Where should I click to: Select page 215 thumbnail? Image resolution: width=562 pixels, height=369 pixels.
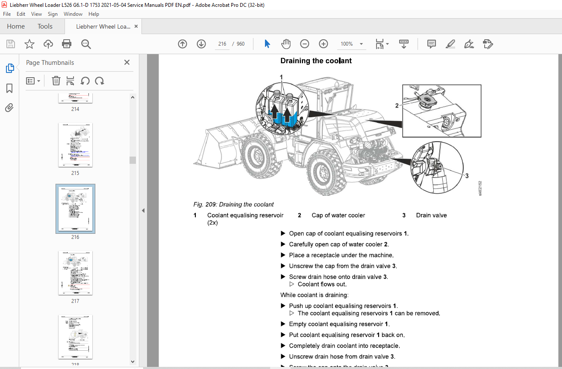[x=75, y=145]
